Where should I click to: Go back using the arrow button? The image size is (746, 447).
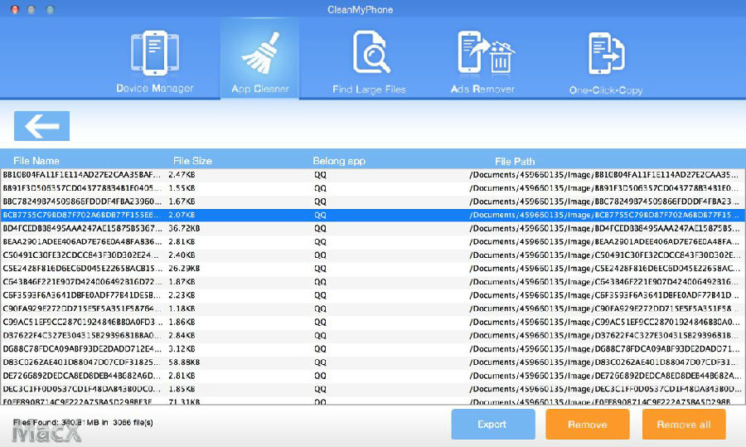pyautogui.click(x=41, y=126)
